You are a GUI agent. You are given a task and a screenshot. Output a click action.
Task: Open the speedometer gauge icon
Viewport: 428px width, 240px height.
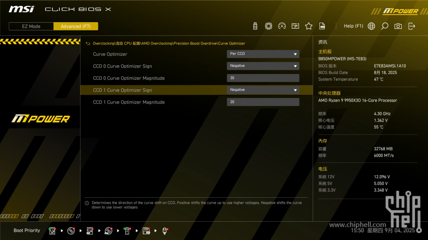(x=282, y=26)
